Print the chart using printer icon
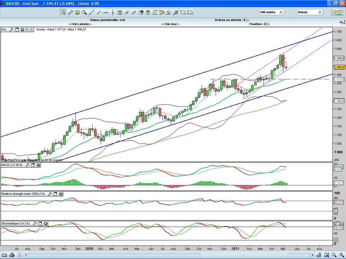The height and width of the screenshot is (259, 346). pyautogui.click(x=12, y=255)
